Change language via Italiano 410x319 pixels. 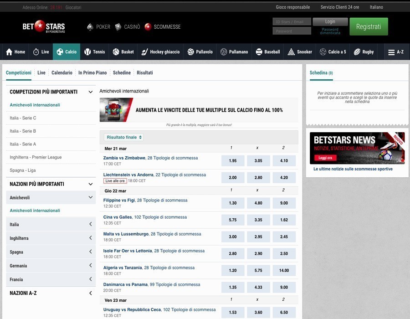(x=376, y=7)
